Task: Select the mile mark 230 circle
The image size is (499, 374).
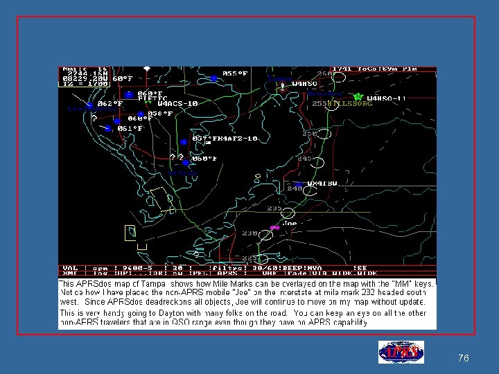Action: coord(265,235)
